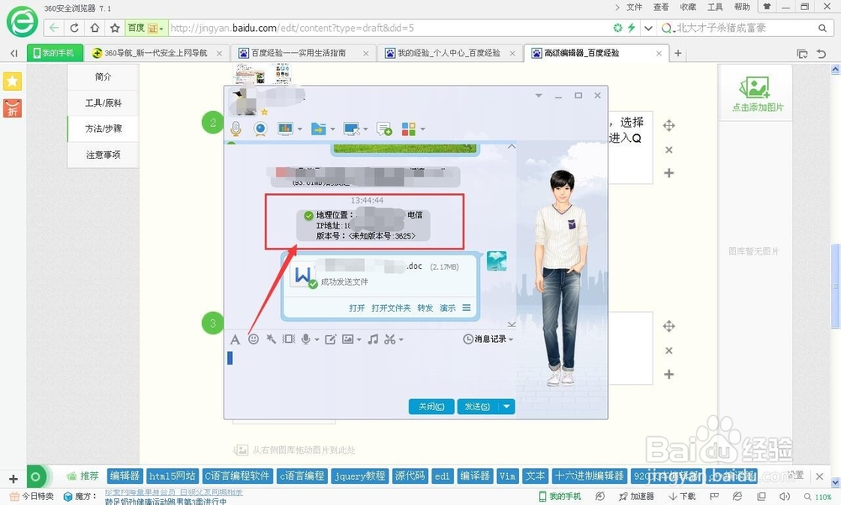The image size is (841, 505).
Task: Go to browser home page icon
Action: [x=95, y=28]
